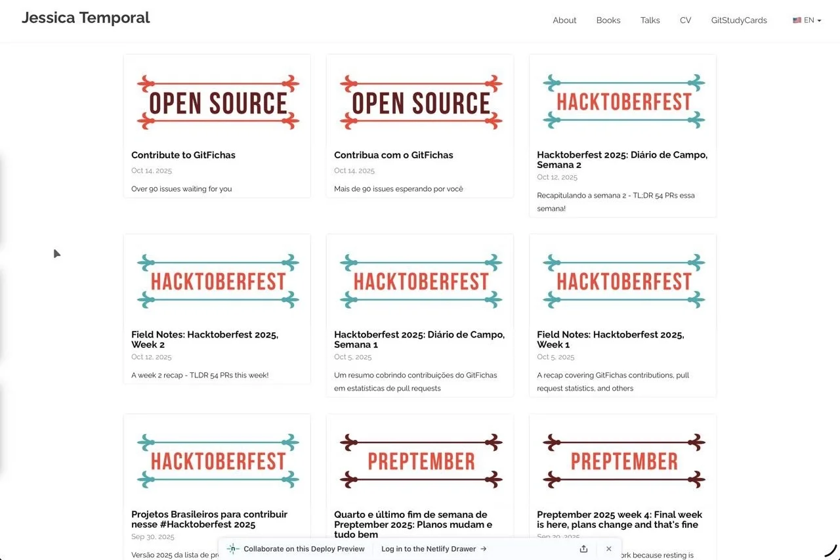This screenshot has height=560, width=840.
Task: Open the GitStudyCards link
Action: (x=739, y=20)
